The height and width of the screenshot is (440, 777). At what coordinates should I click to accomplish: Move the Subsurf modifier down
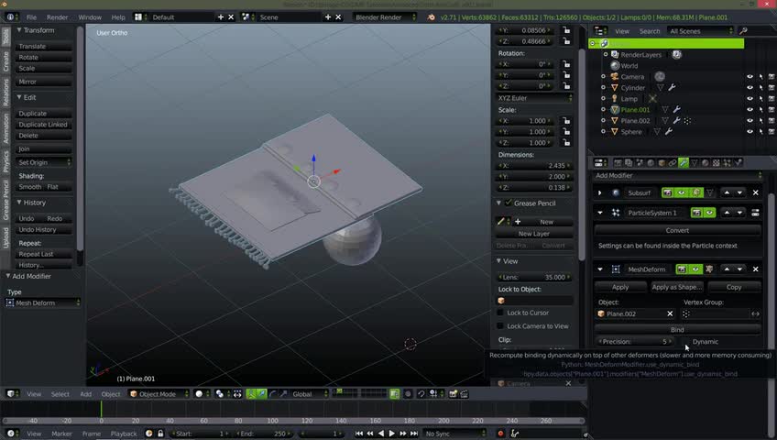[739, 192]
